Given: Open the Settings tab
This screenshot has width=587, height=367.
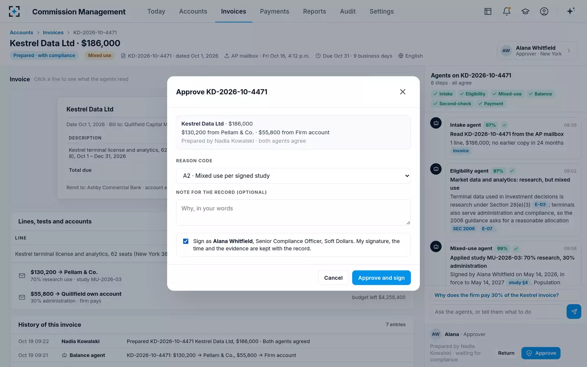Looking at the screenshot, I should pyautogui.click(x=382, y=11).
